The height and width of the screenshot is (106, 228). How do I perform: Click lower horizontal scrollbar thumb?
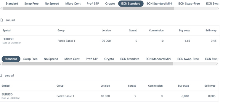click(x=87, y=64)
